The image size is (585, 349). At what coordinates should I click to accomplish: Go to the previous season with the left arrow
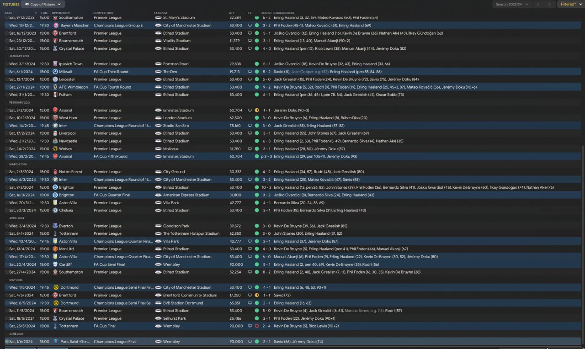[x=538, y=5]
